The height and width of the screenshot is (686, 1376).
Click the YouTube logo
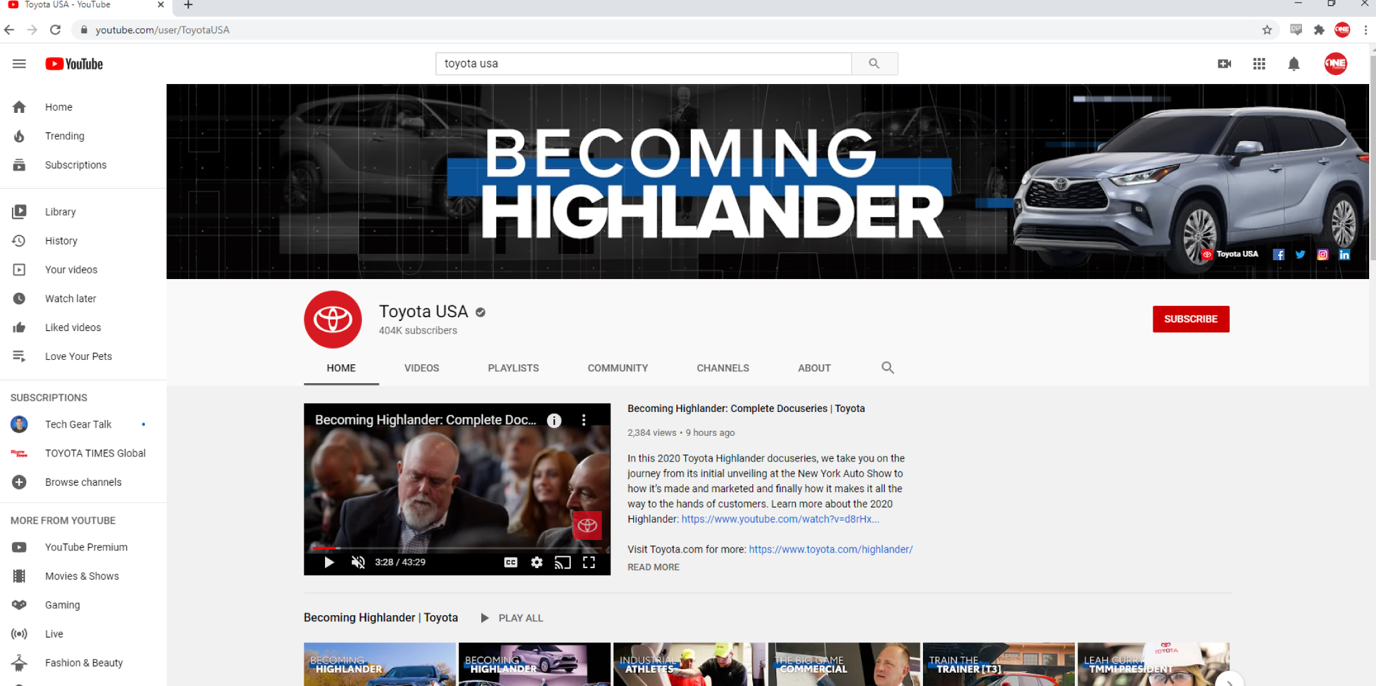tap(74, 63)
